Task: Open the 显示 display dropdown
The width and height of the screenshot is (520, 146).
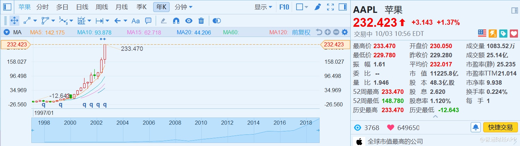Action: tap(263, 7)
